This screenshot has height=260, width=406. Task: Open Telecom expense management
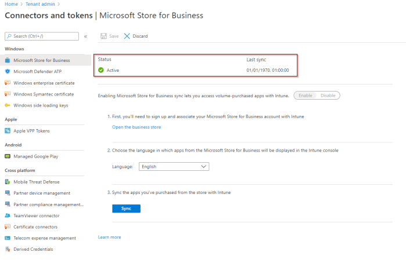point(45,238)
